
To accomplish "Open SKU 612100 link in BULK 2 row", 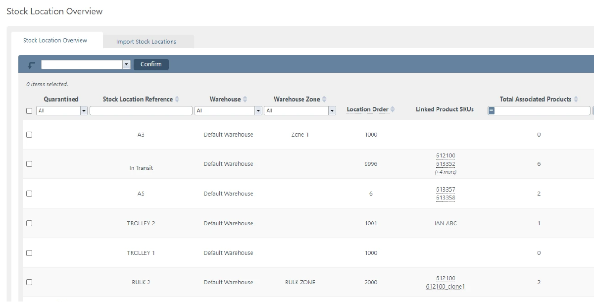I will [445, 278].
